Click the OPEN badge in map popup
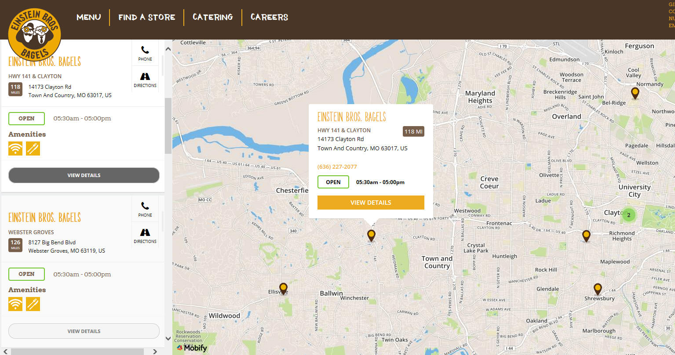This screenshot has height=355, width=675. pos(333,182)
